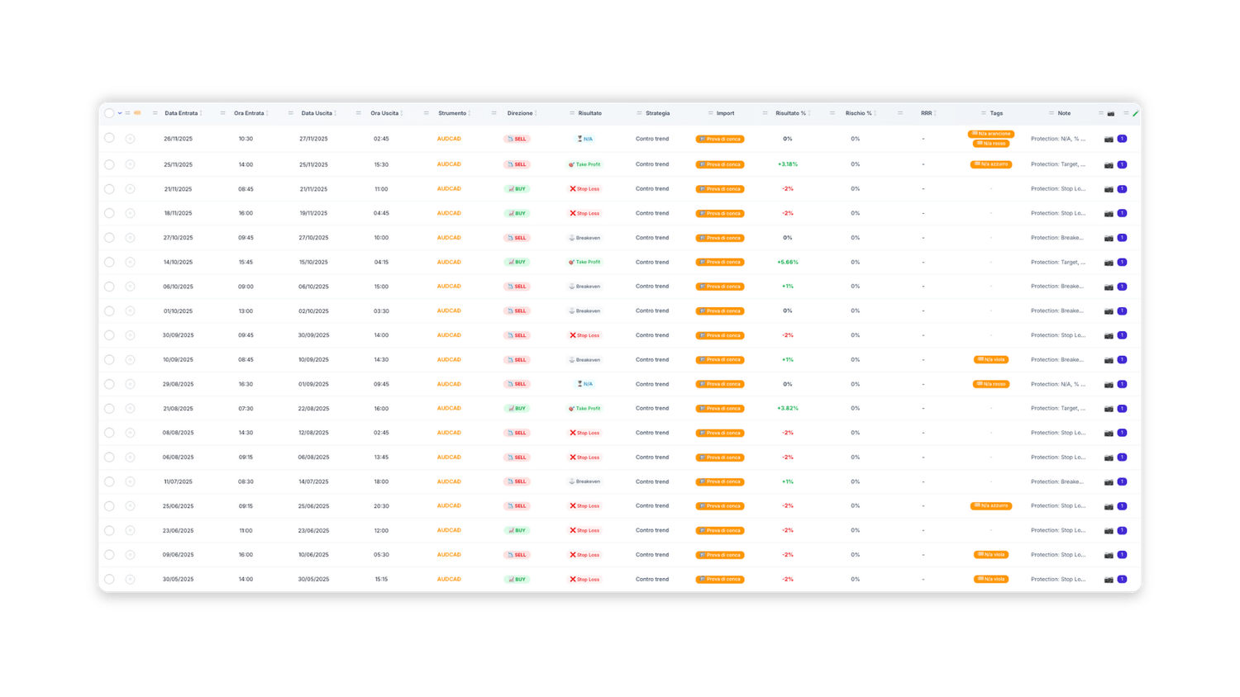The width and height of the screenshot is (1240, 697).
Task: Click the '+3.82%' result value
Action: [788, 409]
